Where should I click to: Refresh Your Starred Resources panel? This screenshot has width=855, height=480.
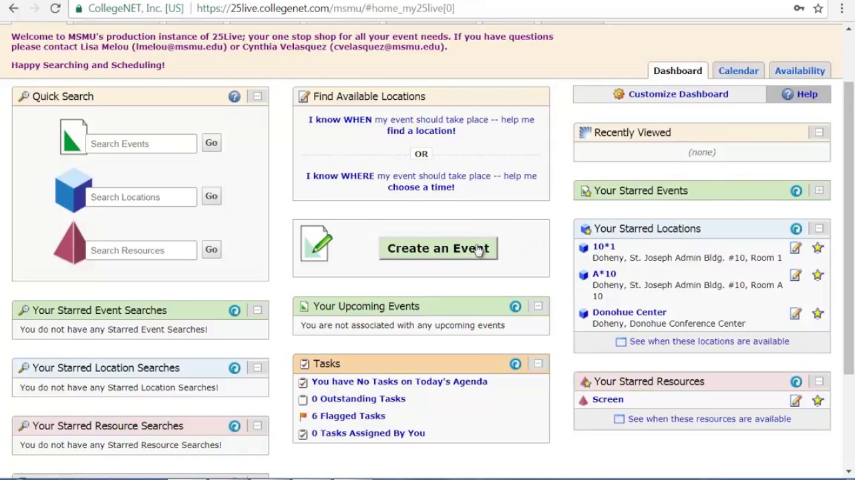coord(796,382)
